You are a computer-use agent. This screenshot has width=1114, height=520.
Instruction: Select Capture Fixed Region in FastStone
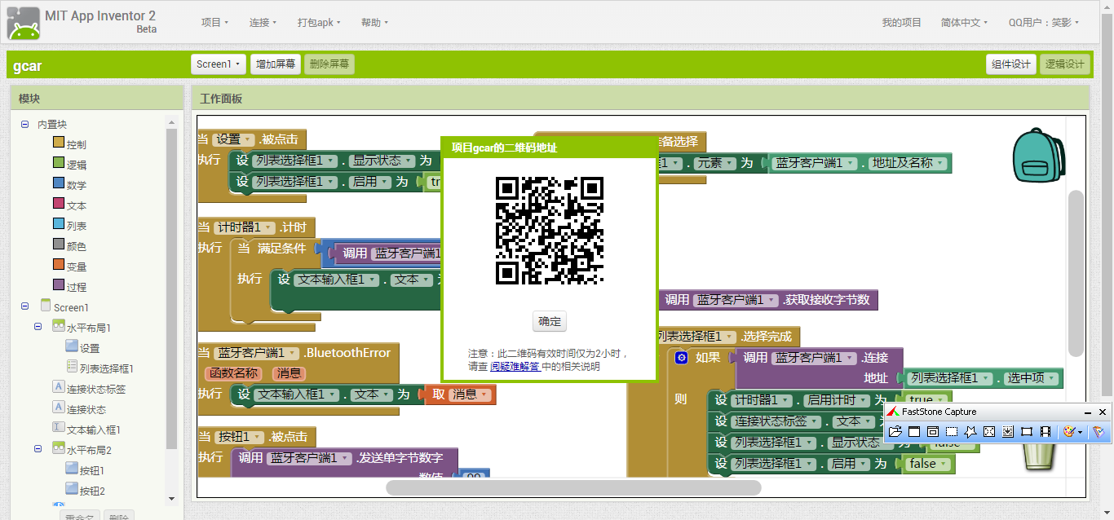click(1027, 432)
